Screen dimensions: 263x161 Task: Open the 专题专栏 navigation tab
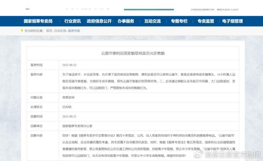click(179, 21)
